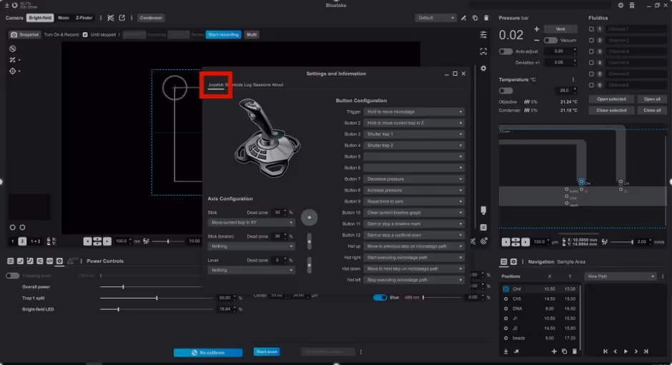Toggle the Vacuum switch

550,41
